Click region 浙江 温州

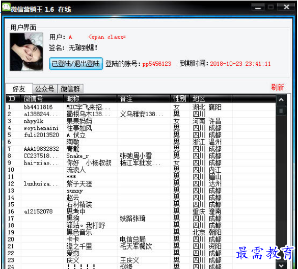[207, 142]
